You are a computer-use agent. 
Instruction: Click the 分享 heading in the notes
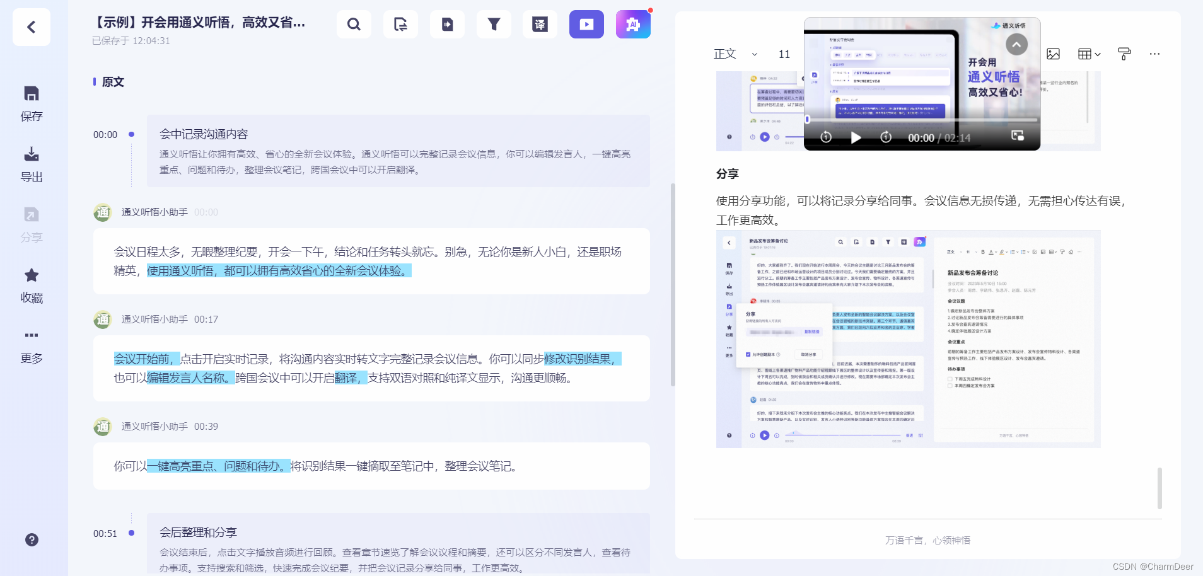click(728, 174)
